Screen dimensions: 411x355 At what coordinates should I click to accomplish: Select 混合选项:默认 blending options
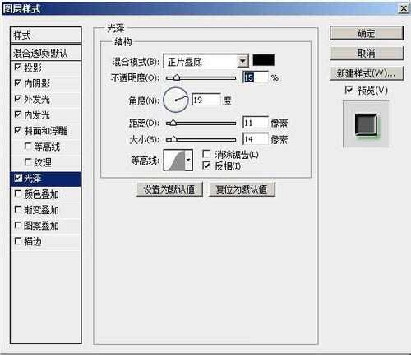pyautogui.click(x=46, y=53)
